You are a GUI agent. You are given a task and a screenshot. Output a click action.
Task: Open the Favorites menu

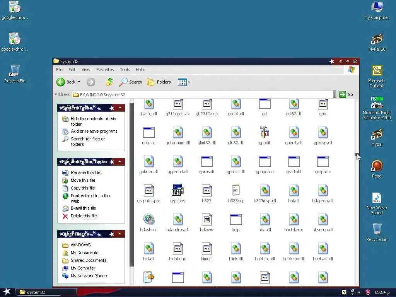105,70
